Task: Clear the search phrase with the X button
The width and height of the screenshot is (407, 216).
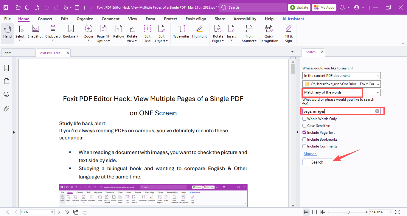Action: click(377, 111)
